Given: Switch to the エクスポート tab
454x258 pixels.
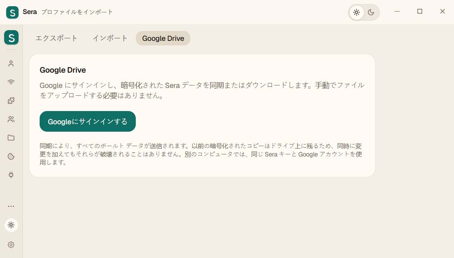Looking at the screenshot, I should coord(57,38).
